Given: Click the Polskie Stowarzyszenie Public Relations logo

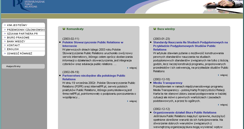Looking at the screenshot, I should pos(29,6).
